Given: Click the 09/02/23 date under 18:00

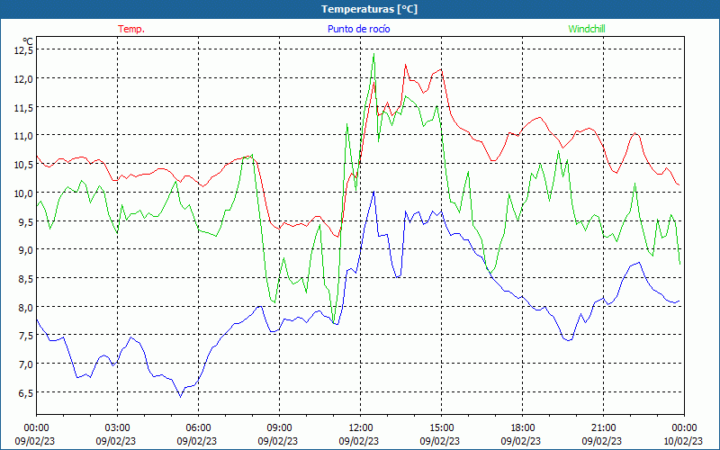Looking at the screenshot, I should pos(523,441).
